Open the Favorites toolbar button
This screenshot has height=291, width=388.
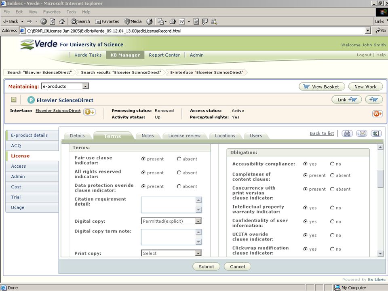tap(107, 21)
